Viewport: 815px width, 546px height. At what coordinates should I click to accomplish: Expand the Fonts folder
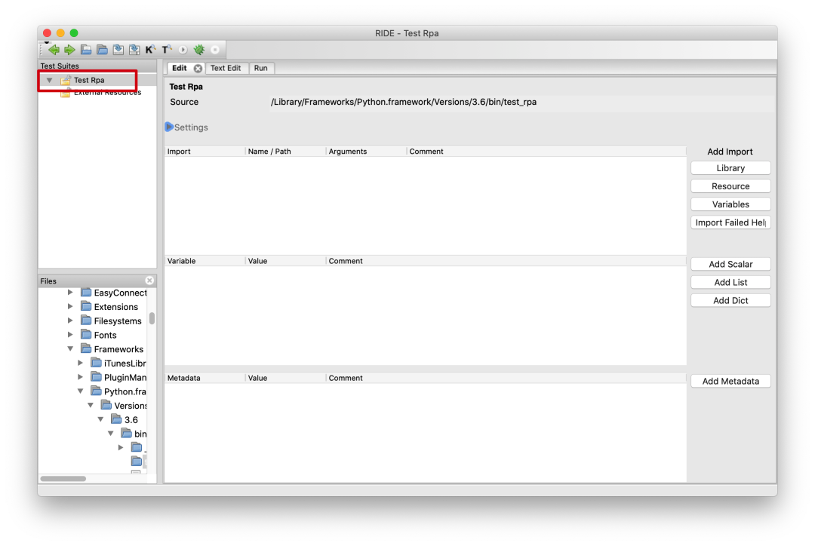click(70, 335)
